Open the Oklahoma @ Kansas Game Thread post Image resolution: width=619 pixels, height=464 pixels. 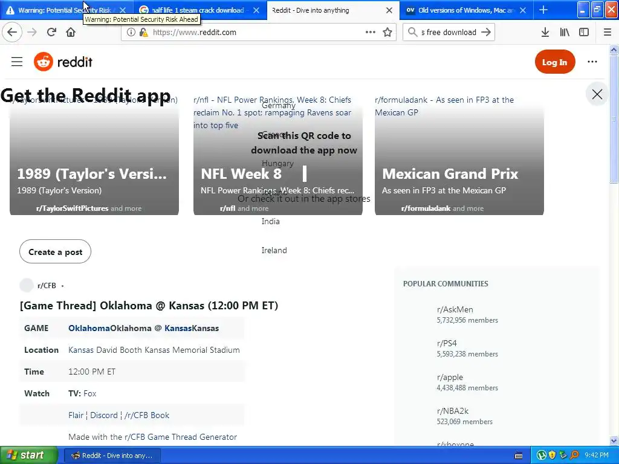[x=149, y=306]
